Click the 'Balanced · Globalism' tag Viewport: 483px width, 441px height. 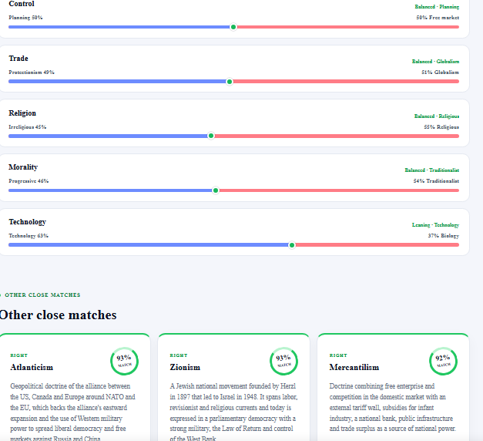pyautogui.click(x=435, y=62)
